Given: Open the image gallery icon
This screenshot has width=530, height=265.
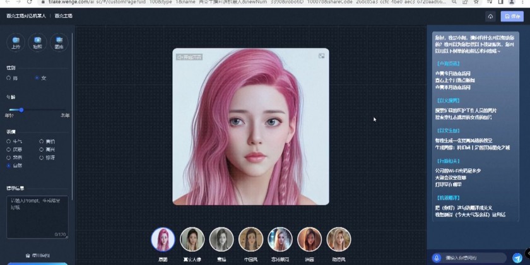Looking at the screenshot, I should pyautogui.click(x=59, y=42).
